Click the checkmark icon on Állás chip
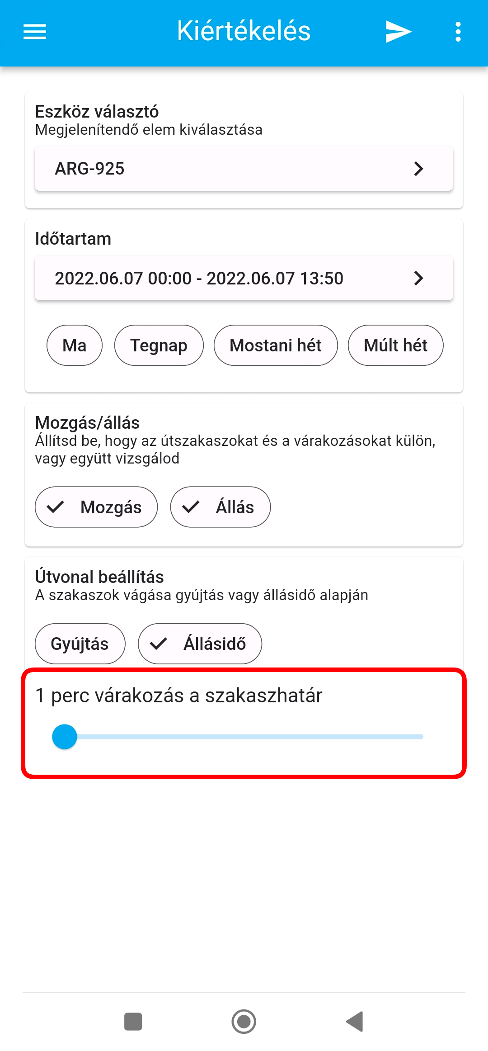This screenshot has height=1051, width=488. pos(191,507)
